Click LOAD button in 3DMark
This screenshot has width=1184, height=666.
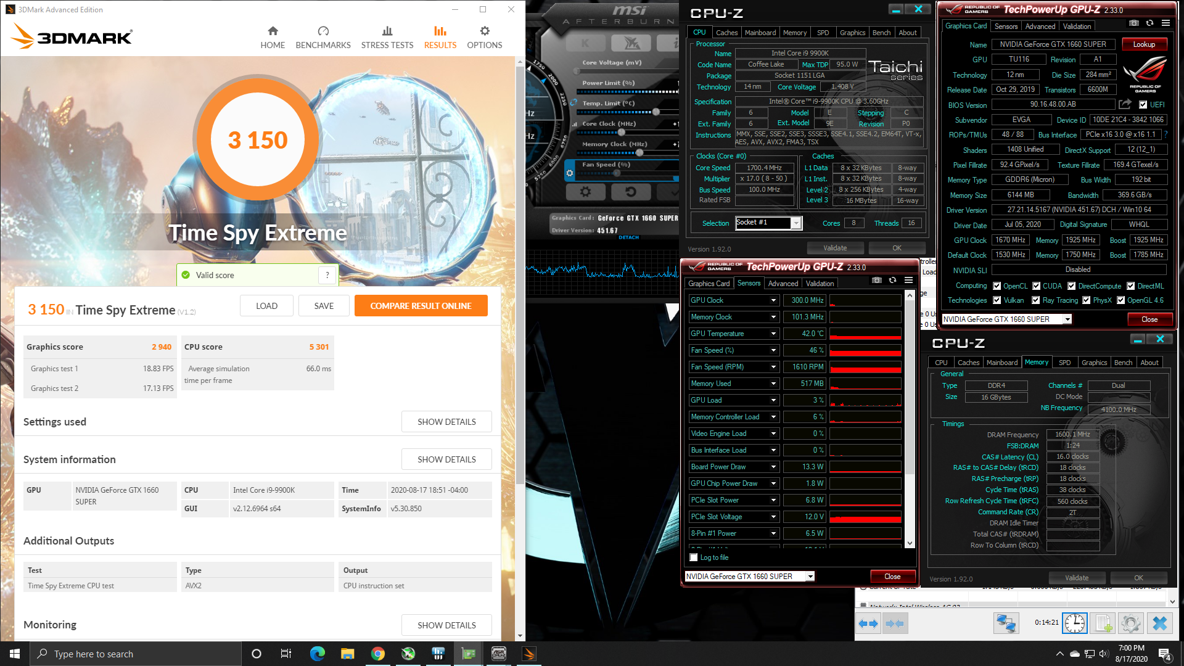(266, 306)
